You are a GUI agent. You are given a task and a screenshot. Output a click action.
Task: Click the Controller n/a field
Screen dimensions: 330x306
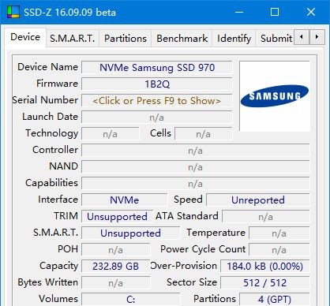click(x=196, y=151)
